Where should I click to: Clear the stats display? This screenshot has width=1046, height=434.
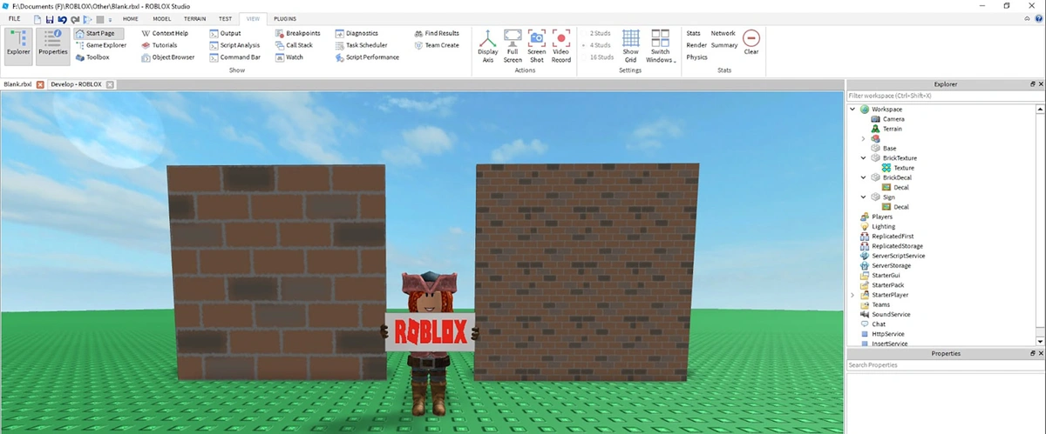coord(751,42)
